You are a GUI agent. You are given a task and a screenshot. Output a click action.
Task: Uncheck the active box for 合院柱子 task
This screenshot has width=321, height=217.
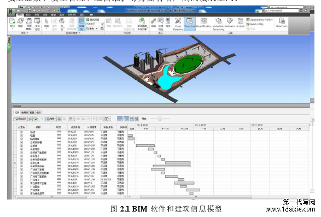(22, 156)
